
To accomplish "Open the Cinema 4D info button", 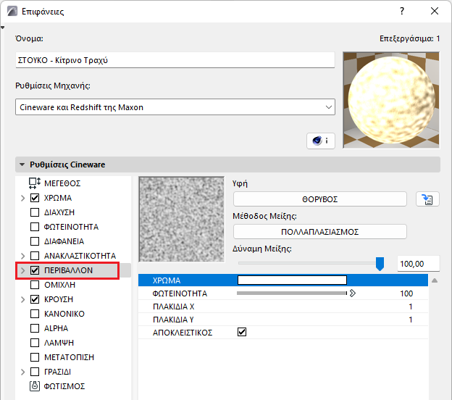I will point(321,141).
